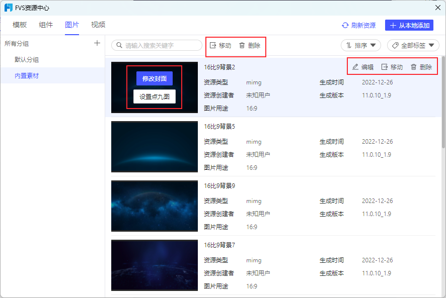Click mimg value in 16比9背景7 row
The height and width of the screenshot is (298, 446).
254,260
